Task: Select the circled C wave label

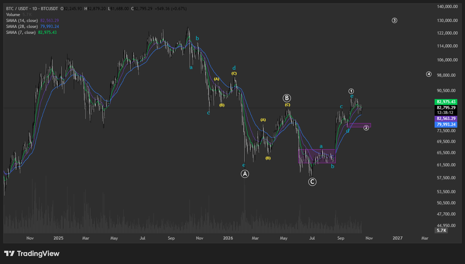Action: click(312, 182)
